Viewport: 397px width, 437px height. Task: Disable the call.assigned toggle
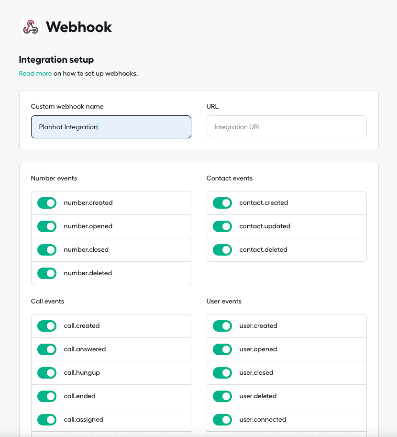[47, 420]
